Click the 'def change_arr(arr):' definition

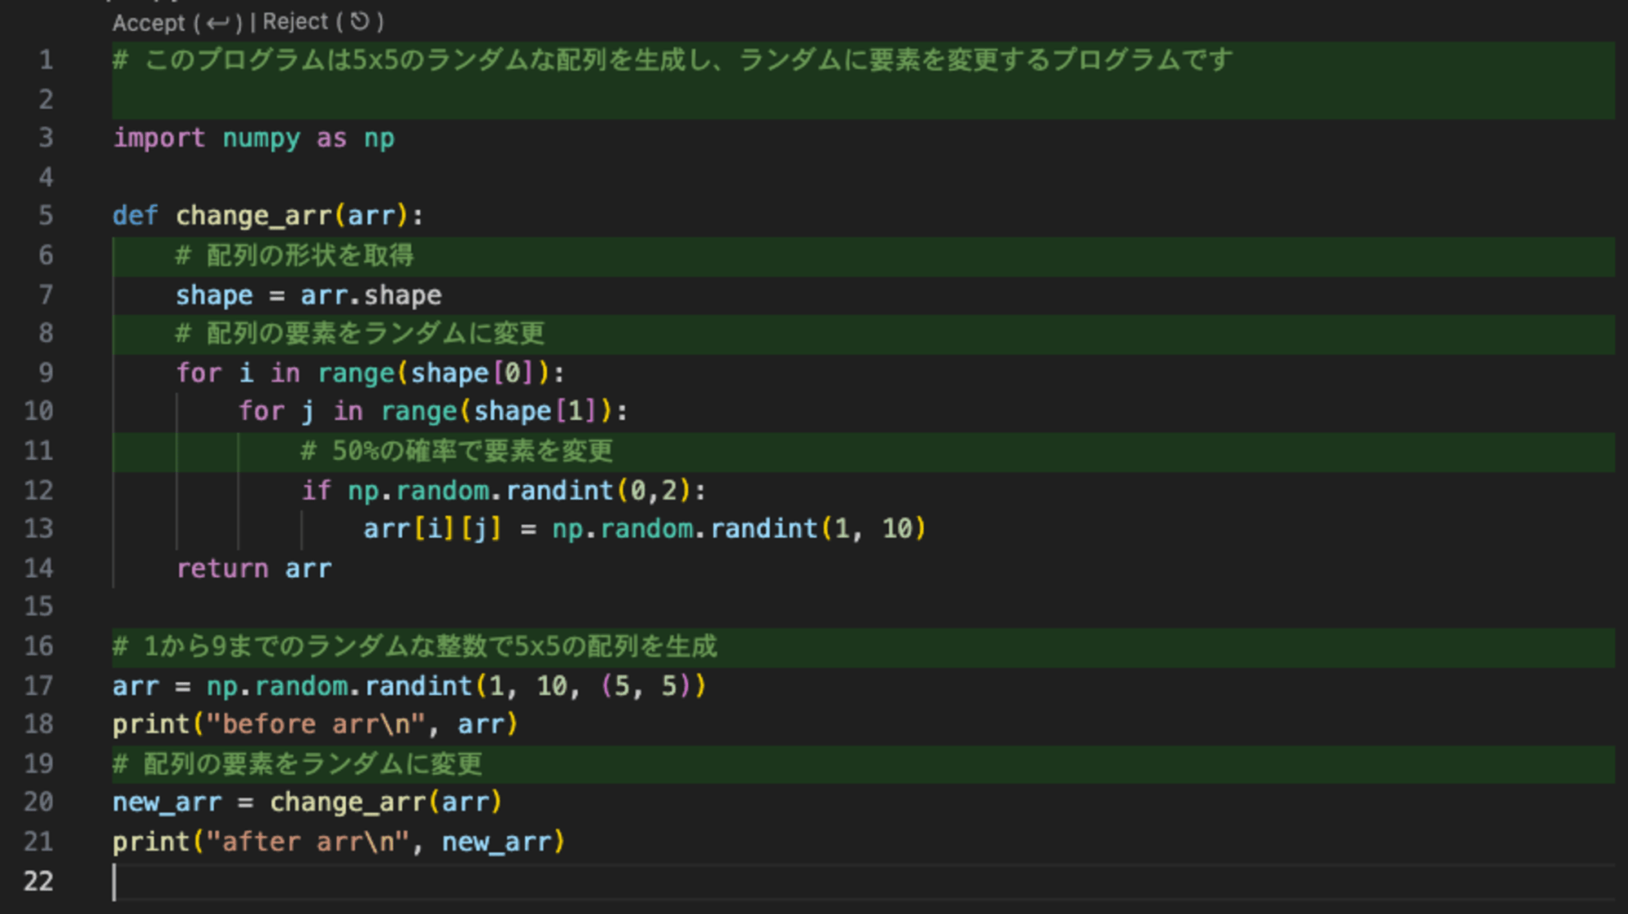(x=268, y=216)
